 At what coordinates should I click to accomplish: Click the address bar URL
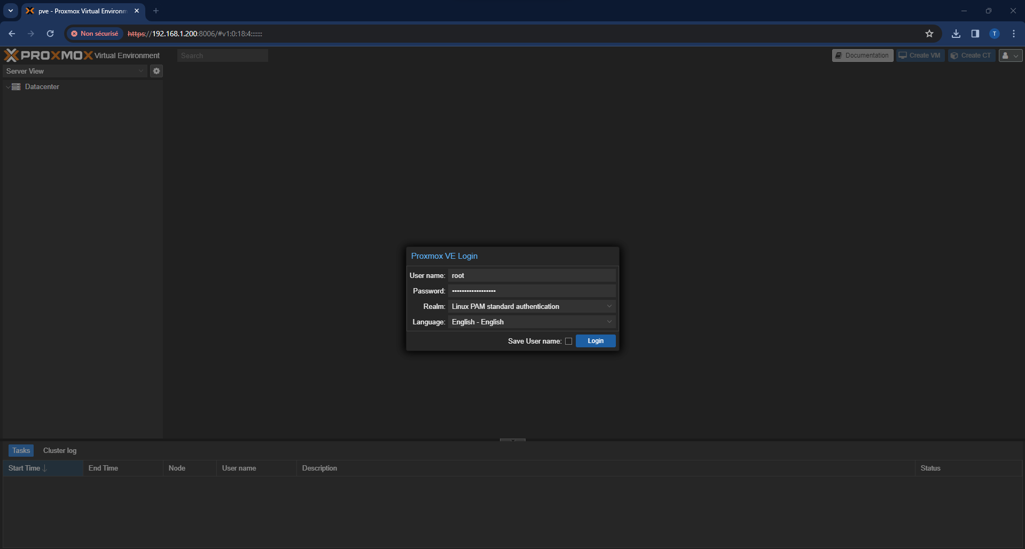(195, 34)
